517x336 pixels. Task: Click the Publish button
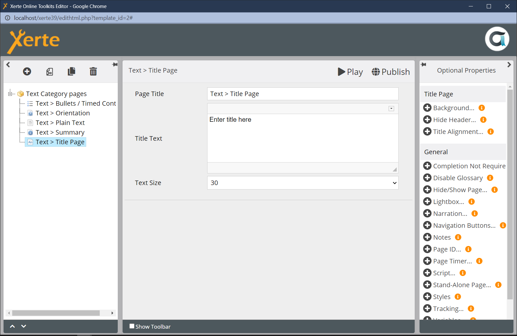[391, 72]
